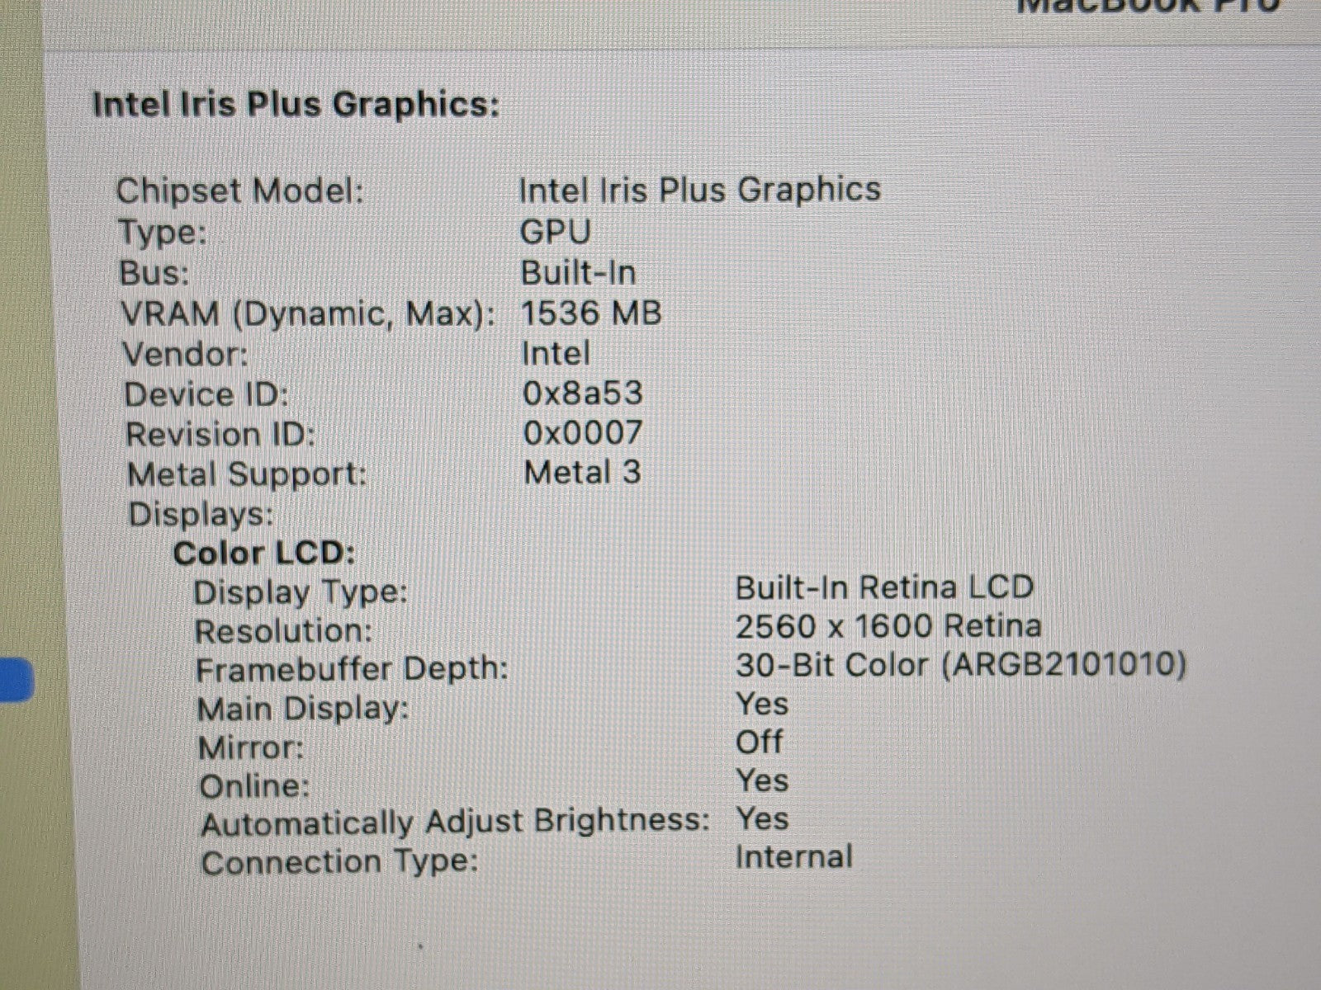The image size is (1321, 990).
Task: Select the Device ID value 0x8a53
Action: [582, 394]
